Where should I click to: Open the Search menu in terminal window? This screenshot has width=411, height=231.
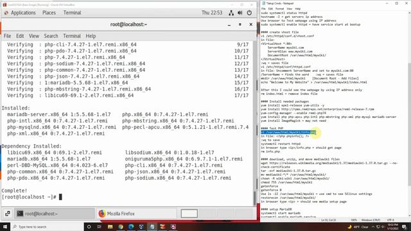tap(51, 36)
